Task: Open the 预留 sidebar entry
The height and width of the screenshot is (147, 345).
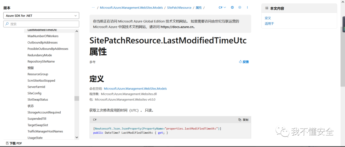Action: tap(31, 68)
